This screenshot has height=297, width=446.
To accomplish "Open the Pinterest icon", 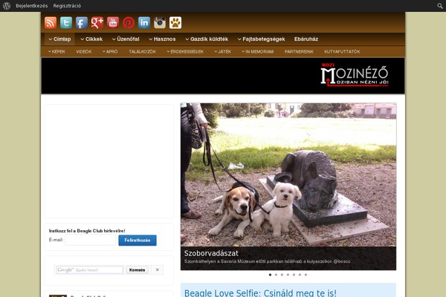I will pos(129,23).
